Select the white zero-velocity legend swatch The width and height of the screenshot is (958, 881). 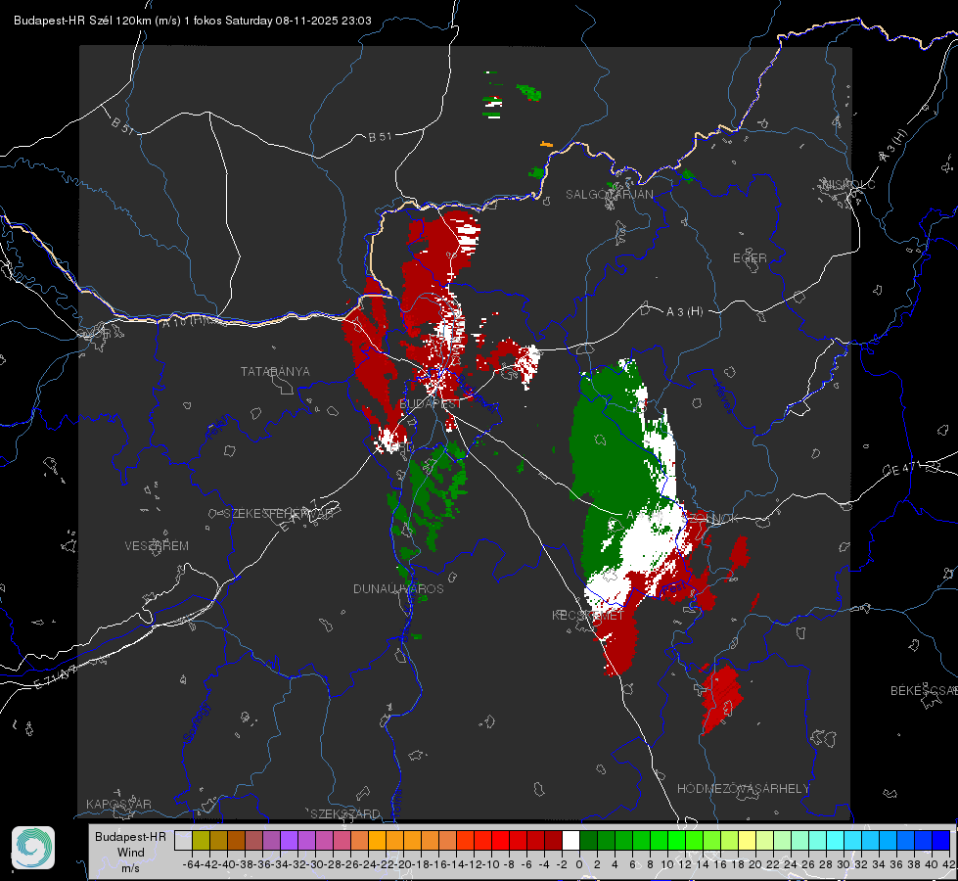tap(570, 841)
